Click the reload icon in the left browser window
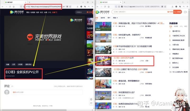The image size is (190, 111). (10, 7)
